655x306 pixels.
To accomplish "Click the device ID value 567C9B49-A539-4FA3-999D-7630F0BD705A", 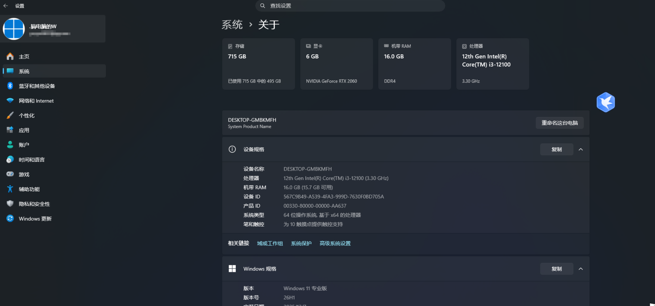I will click(x=334, y=197).
